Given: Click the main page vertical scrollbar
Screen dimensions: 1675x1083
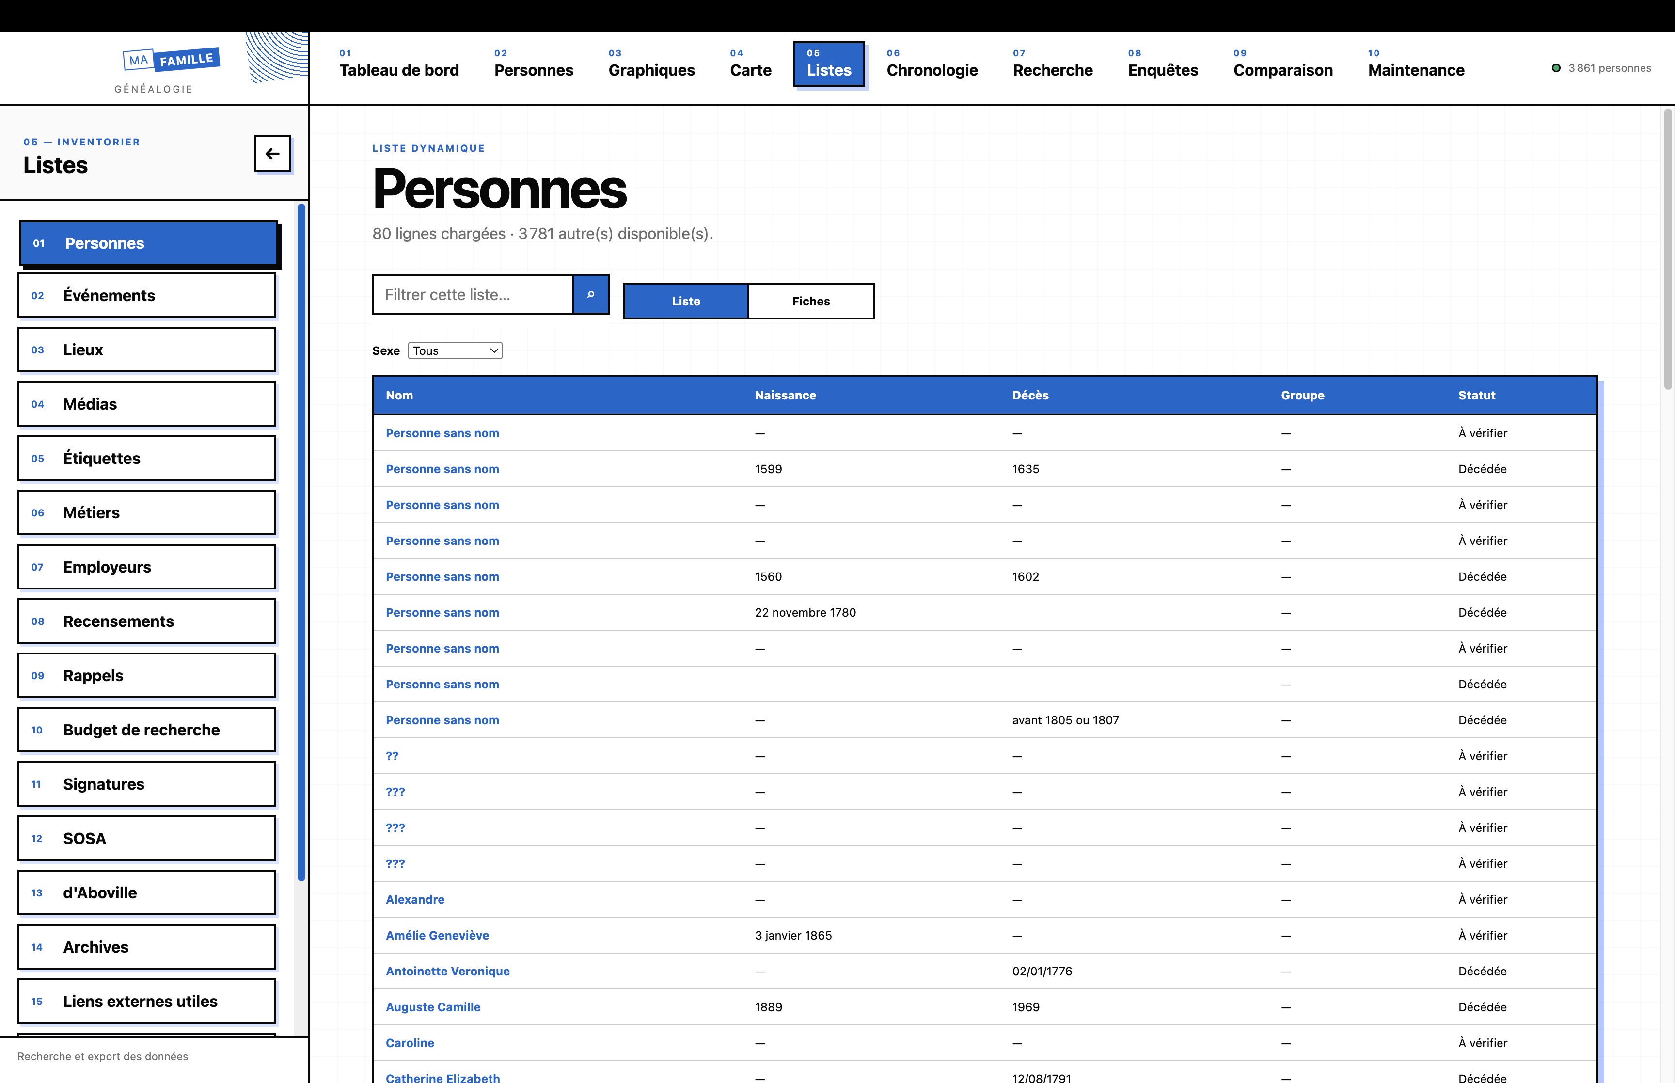Looking at the screenshot, I should [1668, 249].
